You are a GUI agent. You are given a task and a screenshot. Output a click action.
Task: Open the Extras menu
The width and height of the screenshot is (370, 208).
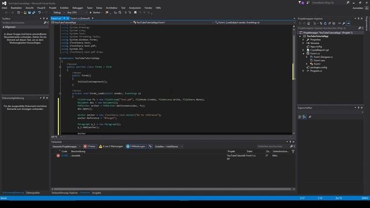coord(99,8)
